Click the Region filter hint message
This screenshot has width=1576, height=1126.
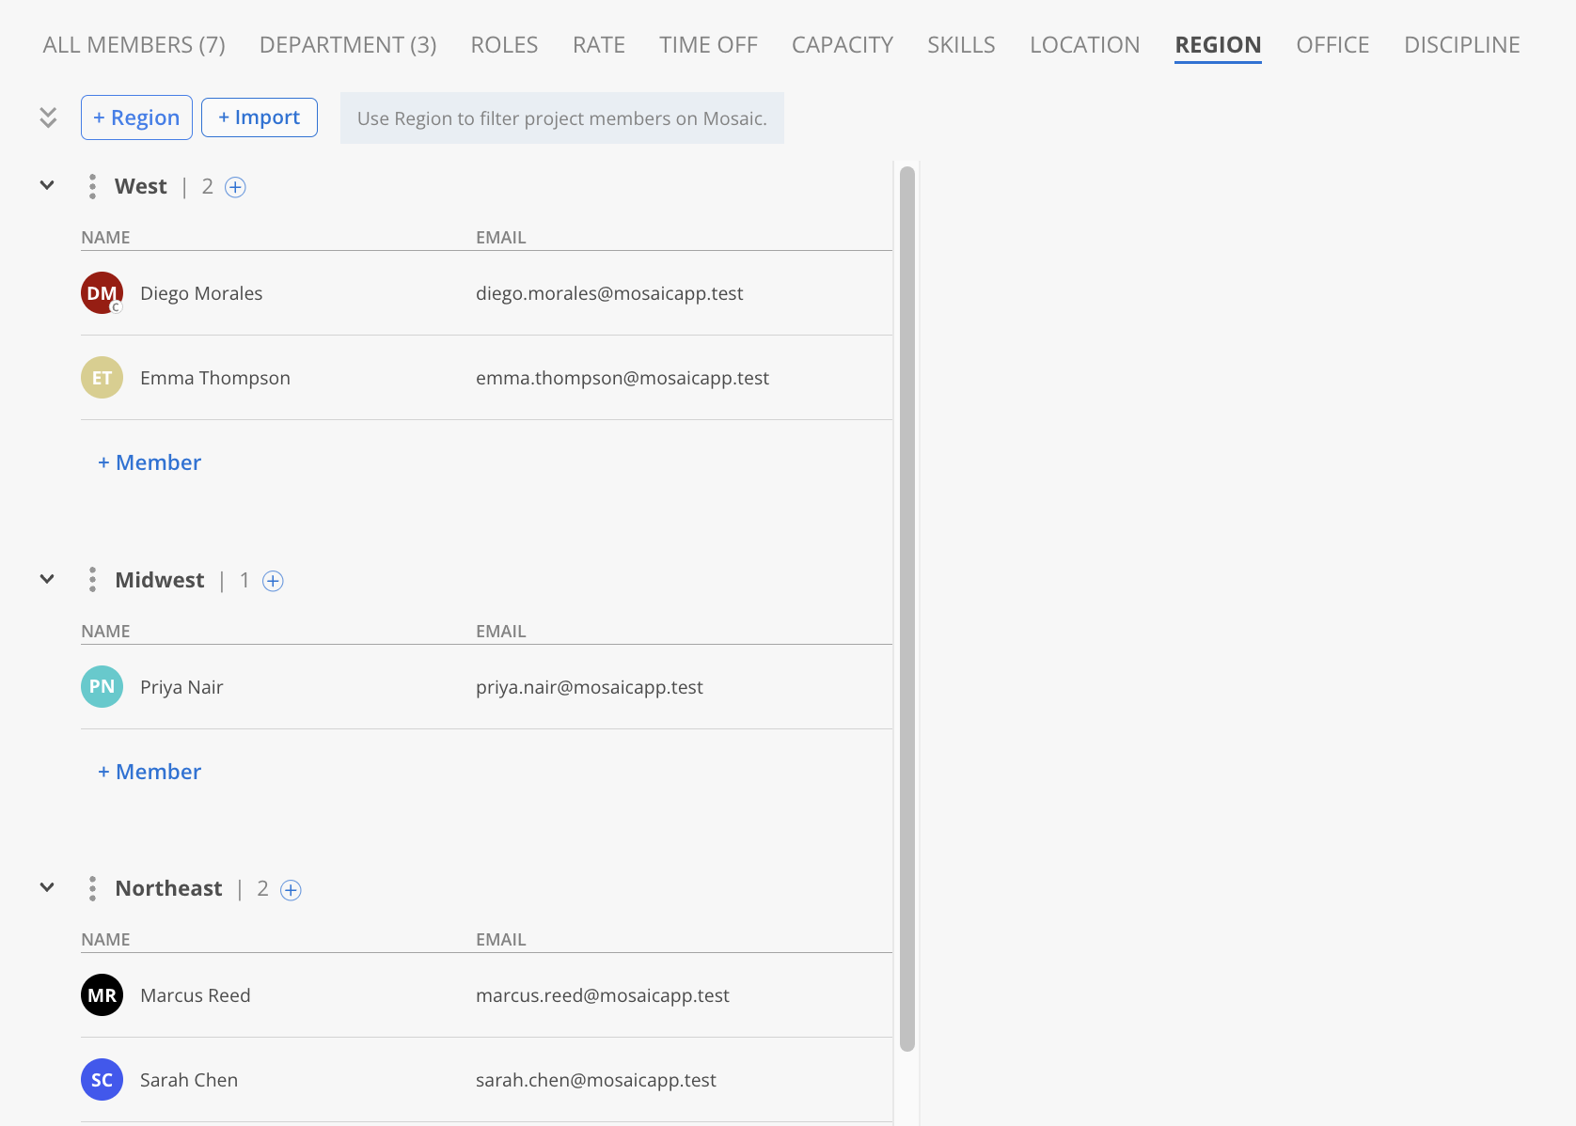(562, 118)
